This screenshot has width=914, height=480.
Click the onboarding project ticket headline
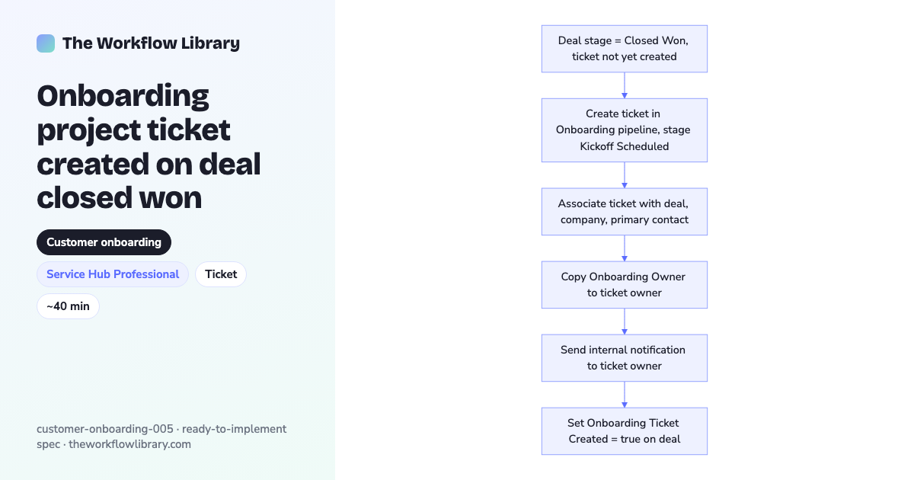[x=149, y=147]
